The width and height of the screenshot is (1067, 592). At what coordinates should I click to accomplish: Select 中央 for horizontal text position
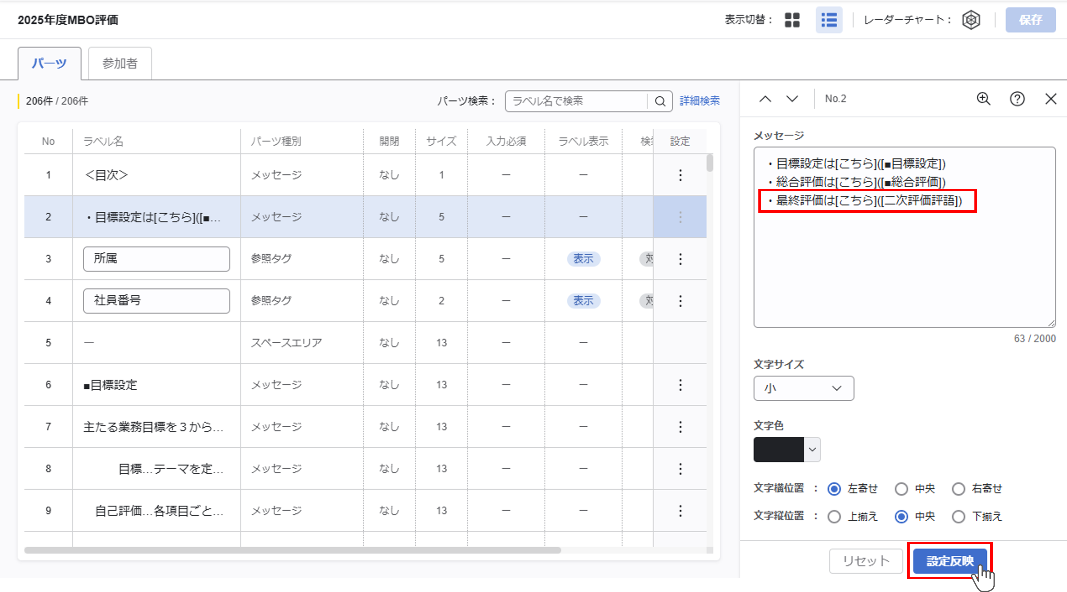coord(901,489)
